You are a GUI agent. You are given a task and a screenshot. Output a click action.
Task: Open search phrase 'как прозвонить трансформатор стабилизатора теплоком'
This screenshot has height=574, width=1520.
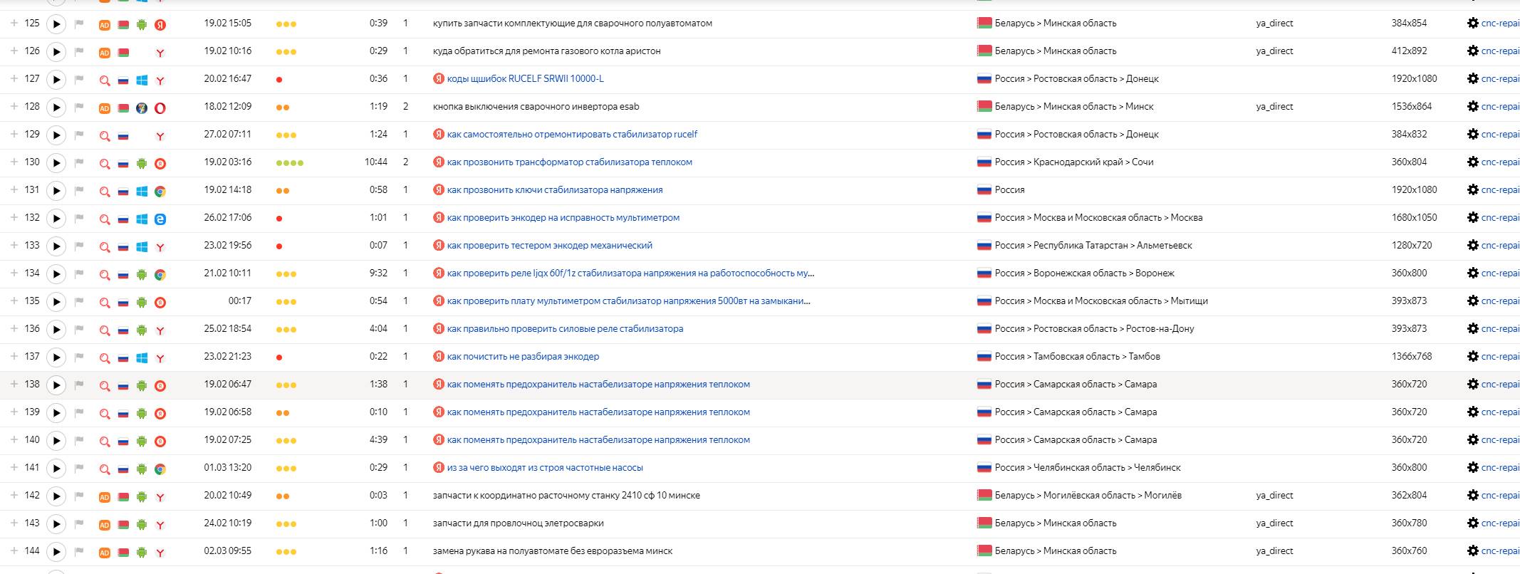click(x=569, y=162)
